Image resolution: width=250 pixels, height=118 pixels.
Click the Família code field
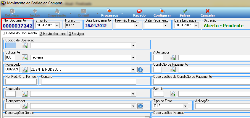(x=159, y=94)
